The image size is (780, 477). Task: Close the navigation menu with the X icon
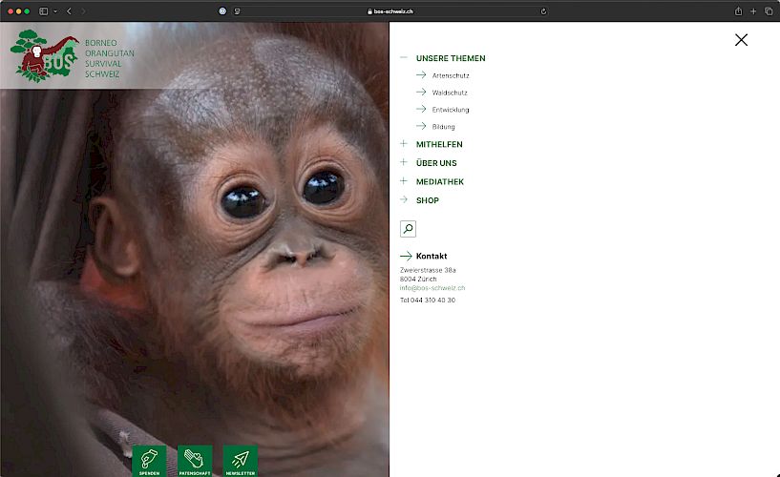click(x=741, y=40)
